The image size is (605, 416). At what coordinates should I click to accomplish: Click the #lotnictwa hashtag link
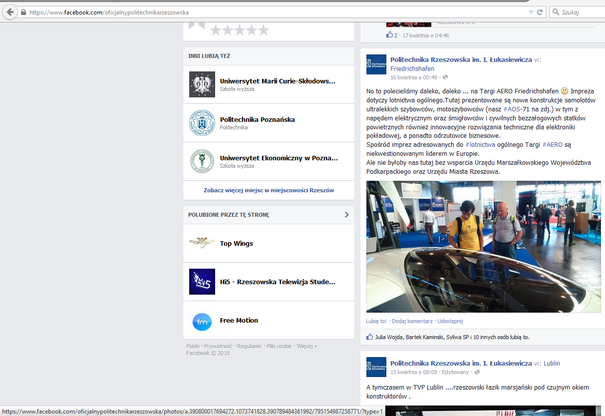coord(480,144)
